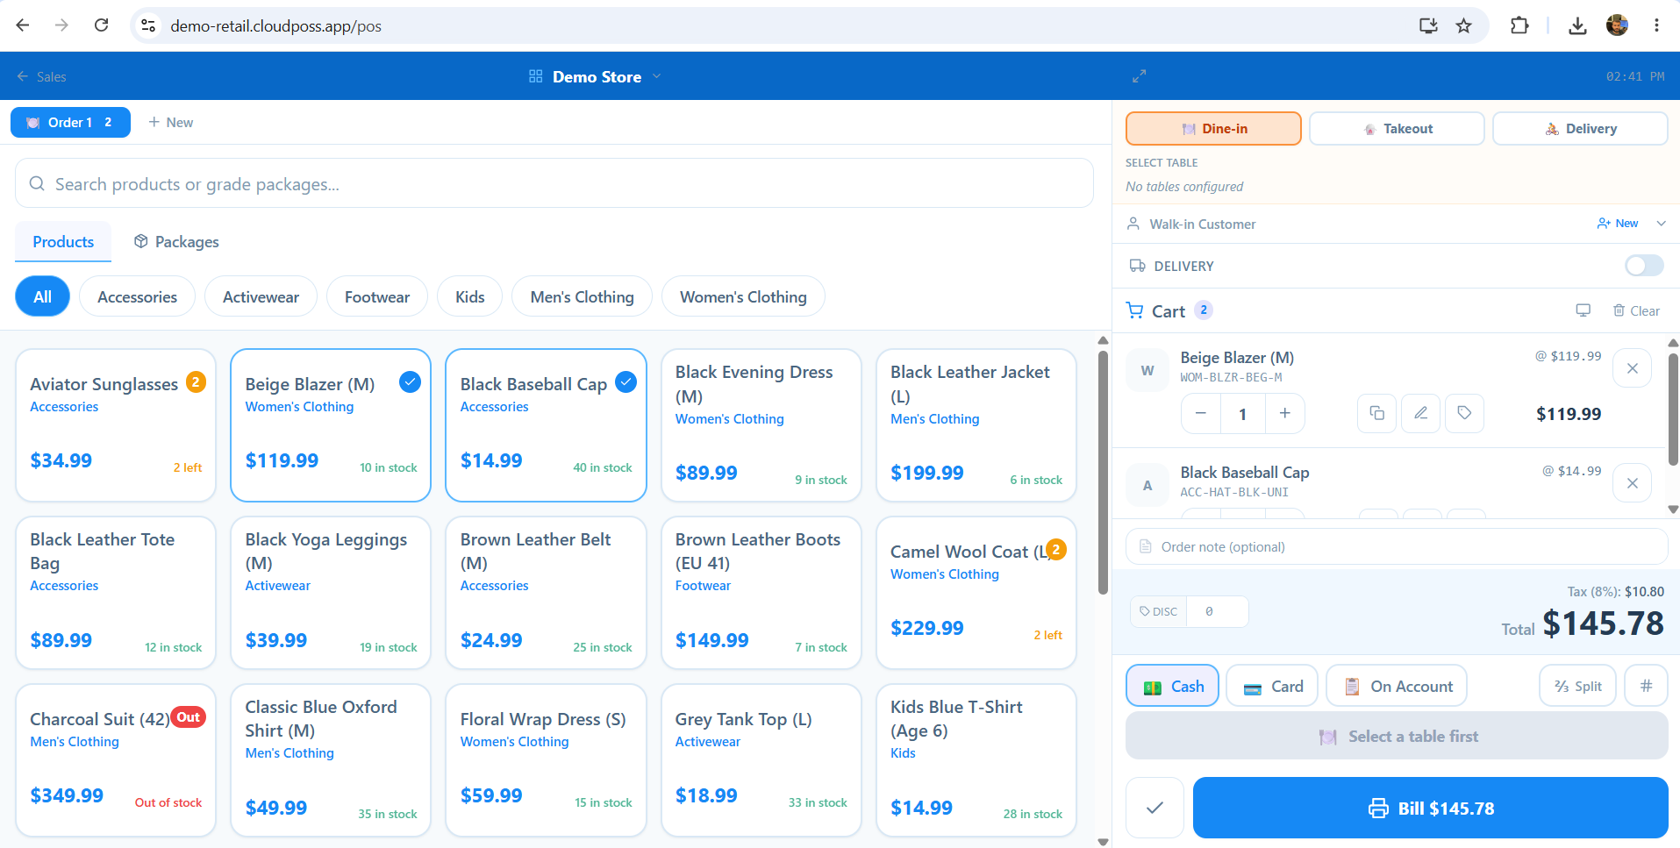1680x848 pixels.
Task: Switch to the Products tab
Action: (x=63, y=241)
